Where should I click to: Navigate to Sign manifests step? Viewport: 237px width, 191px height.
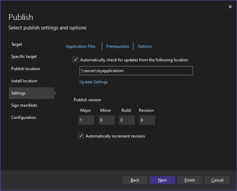click(24, 105)
